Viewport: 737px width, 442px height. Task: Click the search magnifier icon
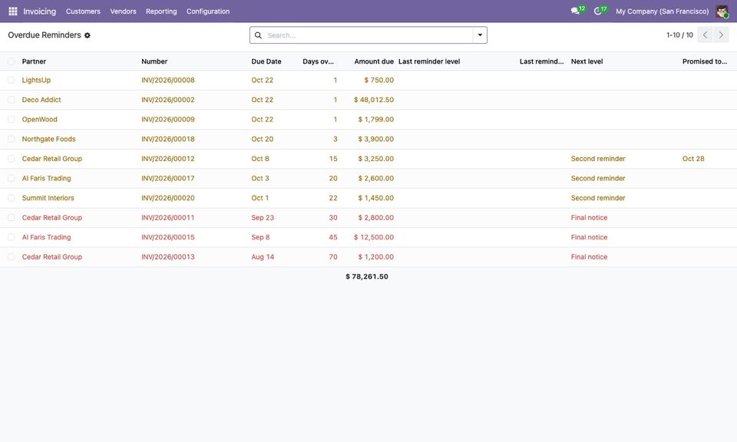pyautogui.click(x=258, y=35)
